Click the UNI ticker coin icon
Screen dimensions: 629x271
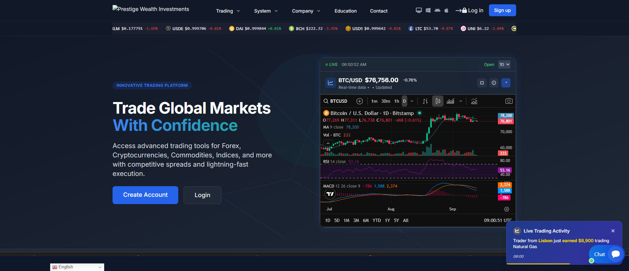coord(463,28)
